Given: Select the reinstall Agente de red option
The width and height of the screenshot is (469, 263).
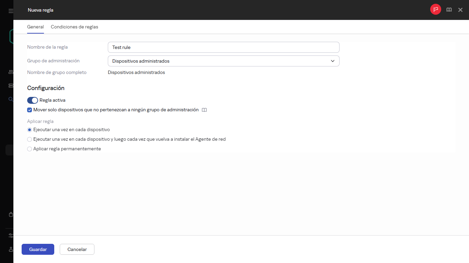Looking at the screenshot, I should click(30, 139).
